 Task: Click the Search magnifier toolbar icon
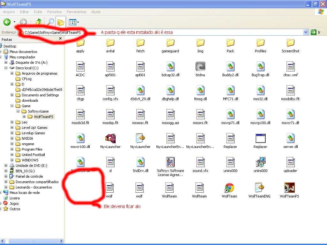[x=50, y=22]
